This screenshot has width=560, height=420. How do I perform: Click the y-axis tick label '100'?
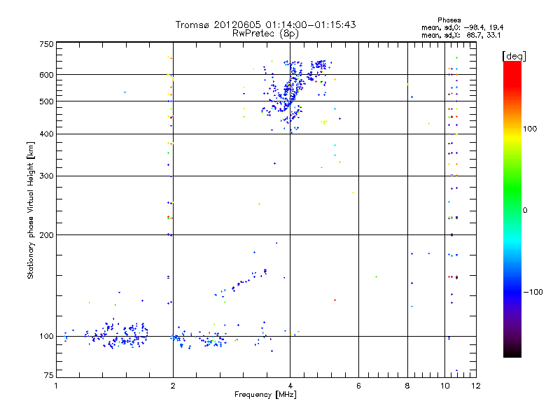[47, 337]
